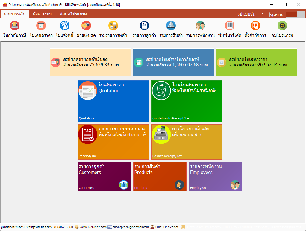Click the BillXPressSoft app icon in title bar
306x231 pixels.
click(x=5, y=5)
